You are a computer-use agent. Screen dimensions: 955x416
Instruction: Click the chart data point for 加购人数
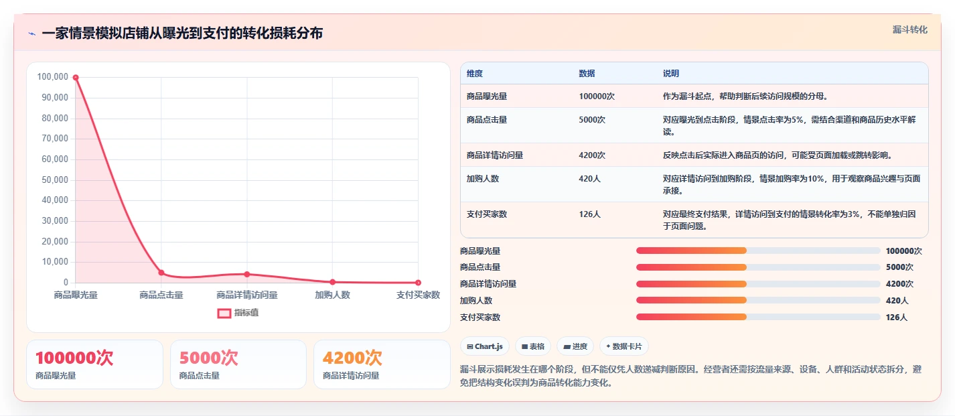(333, 282)
